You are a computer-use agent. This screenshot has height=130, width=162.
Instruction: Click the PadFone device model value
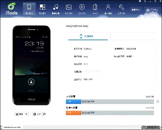88,49
